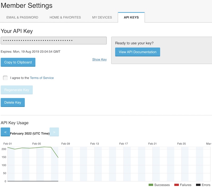
Task: Select the API Keys tab
Action: (131, 17)
